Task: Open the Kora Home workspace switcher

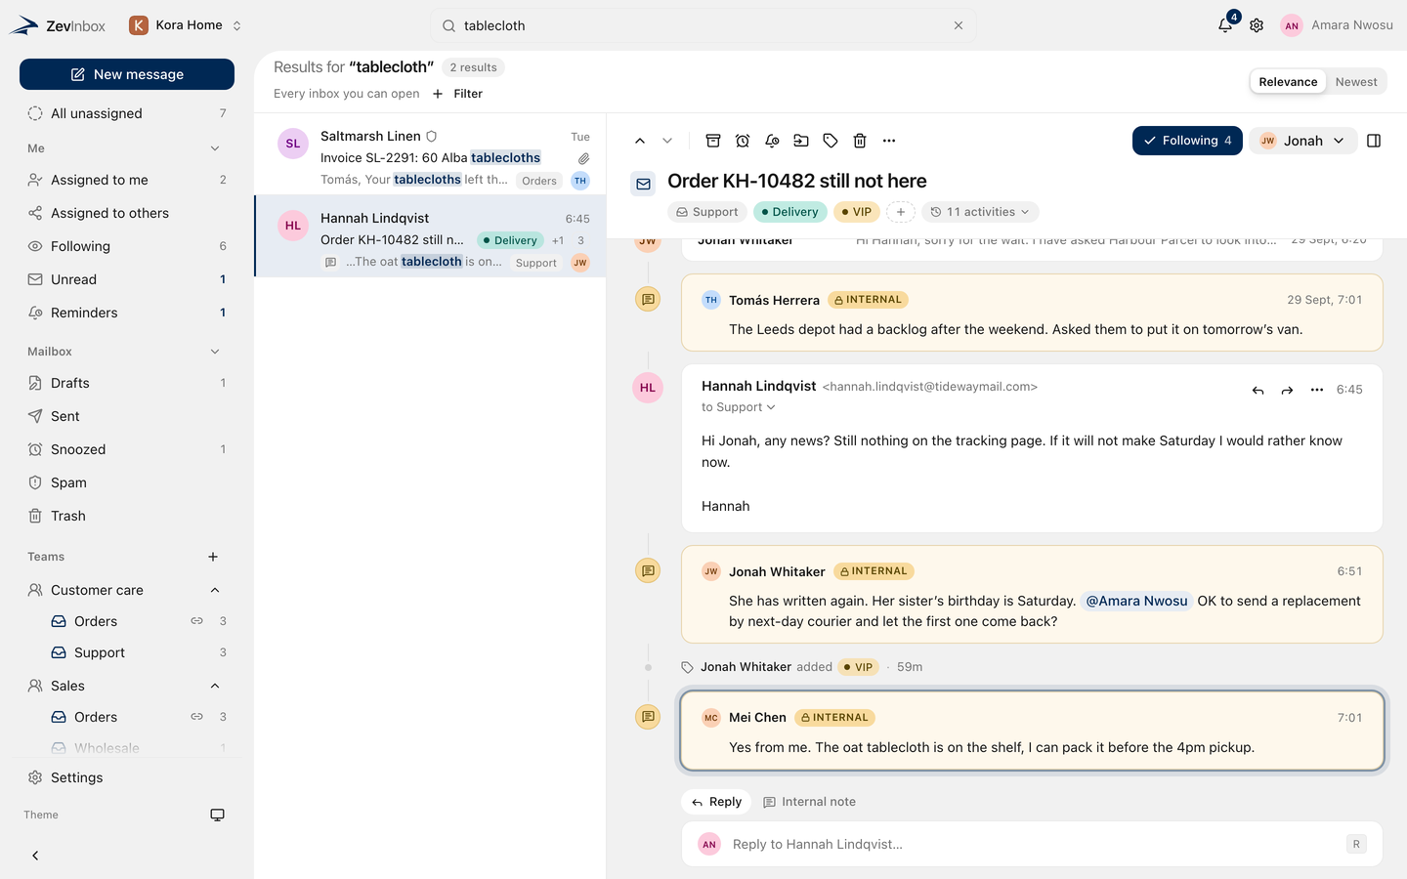Action: click(x=186, y=25)
